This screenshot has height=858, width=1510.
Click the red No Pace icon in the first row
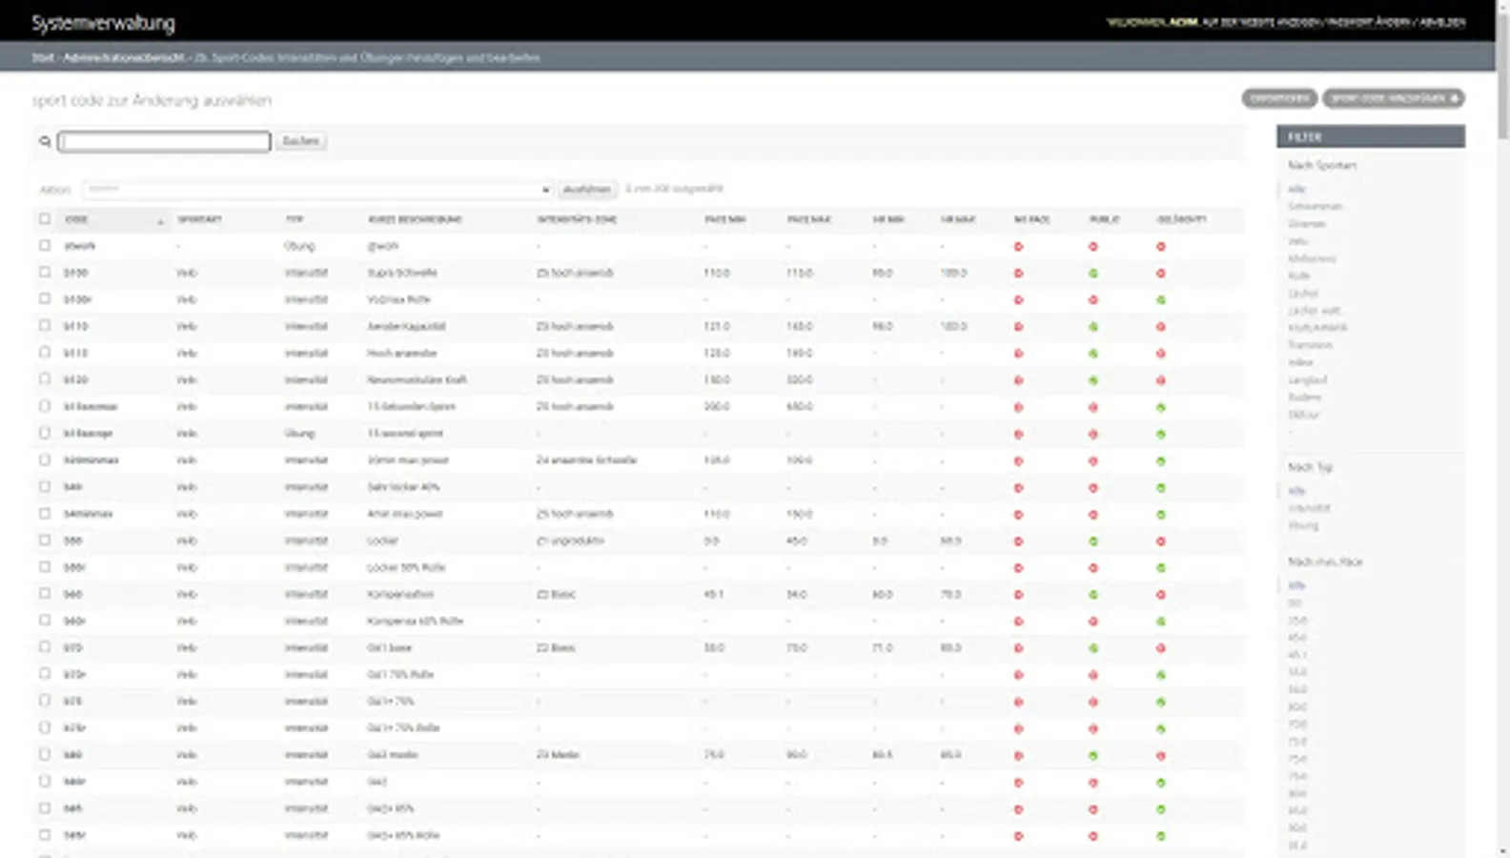(1018, 246)
